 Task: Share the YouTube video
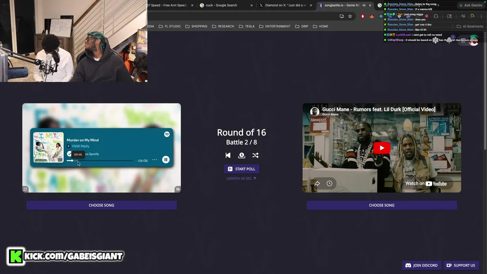tap(317, 183)
